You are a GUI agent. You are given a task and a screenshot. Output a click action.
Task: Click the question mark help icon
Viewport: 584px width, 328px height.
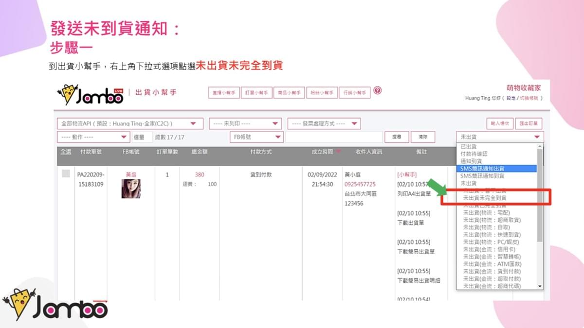coord(377,91)
